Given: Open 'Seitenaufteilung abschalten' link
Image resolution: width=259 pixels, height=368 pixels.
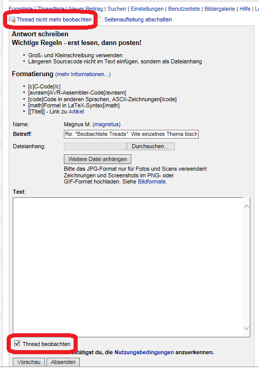Looking at the screenshot, I should pos(138,19).
